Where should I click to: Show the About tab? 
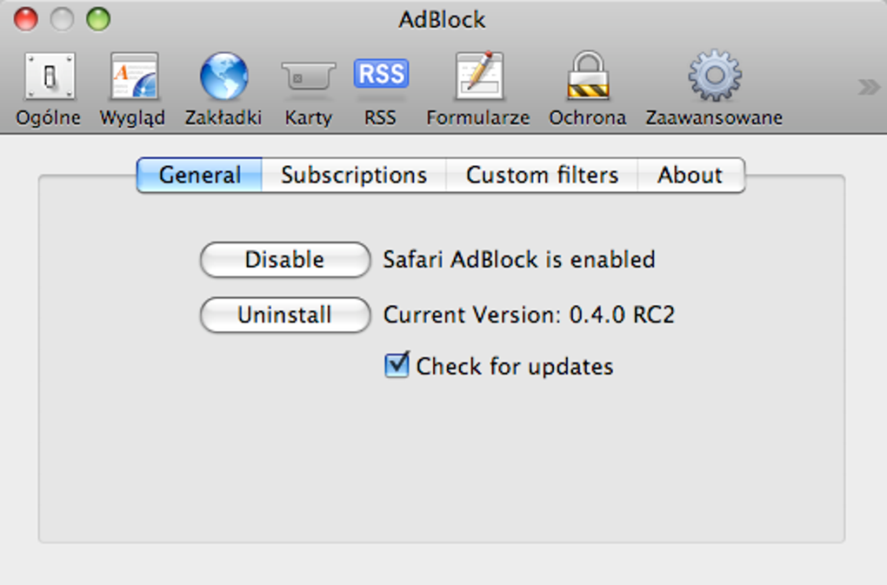690,175
